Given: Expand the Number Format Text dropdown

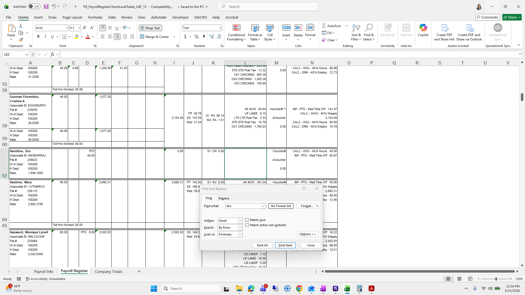Looking at the screenshot, I should pyautogui.click(x=220, y=28).
